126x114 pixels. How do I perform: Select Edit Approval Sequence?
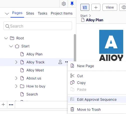(97, 99)
